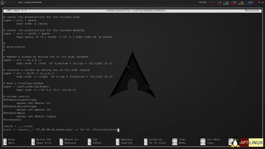The width and height of the screenshot is (265, 149).
Task: Place cursor on '# move/resize' comment
Action: pyautogui.click(x=14, y=47)
